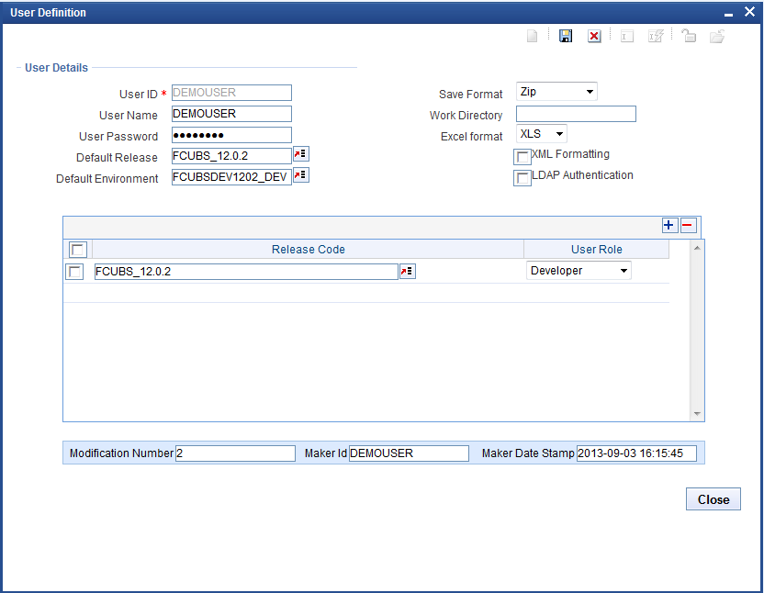Viewport: 764px width, 593px height.
Task: Enable the LDAP Authentication checkbox
Action: [x=522, y=178]
